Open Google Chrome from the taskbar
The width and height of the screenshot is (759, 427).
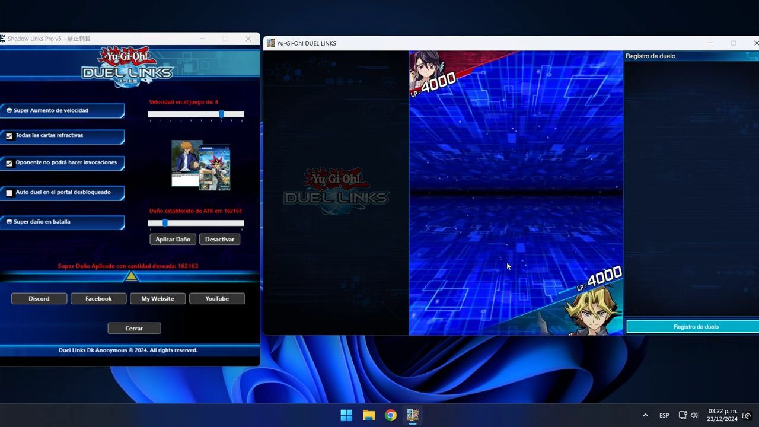tap(391, 415)
